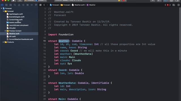Open Weather symbol breadcrumb in jump bar
This screenshot has width=181, height=101.
point(91,5)
